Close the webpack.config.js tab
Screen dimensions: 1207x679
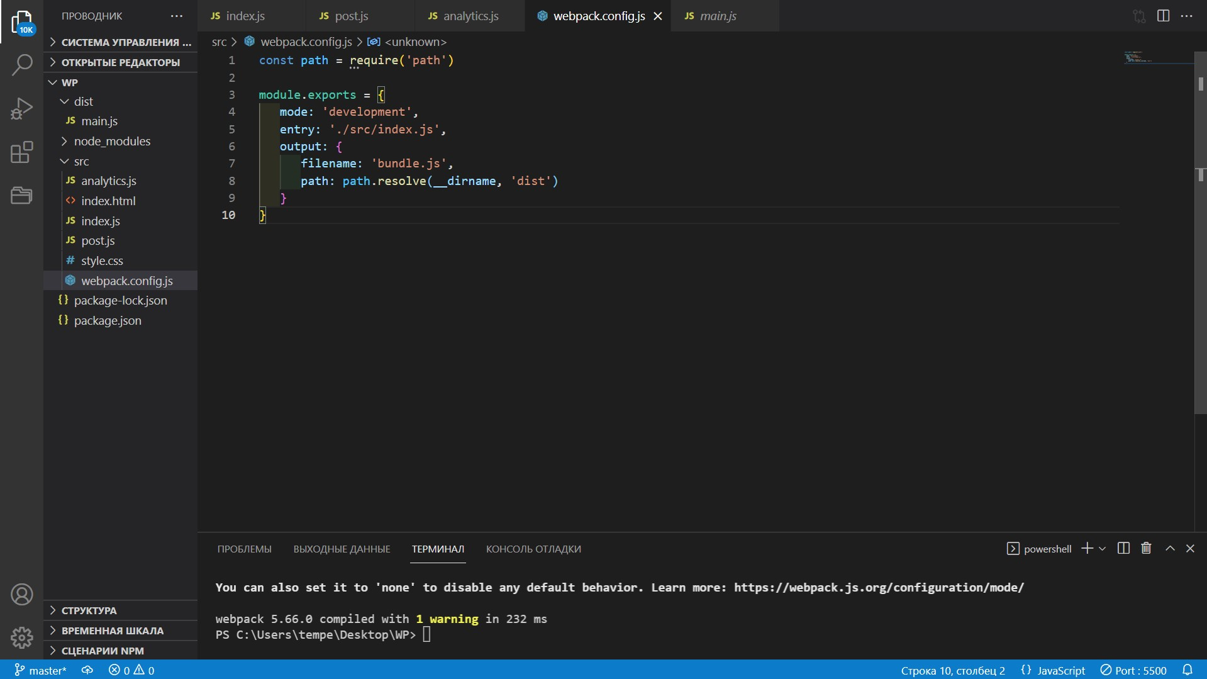[658, 16]
